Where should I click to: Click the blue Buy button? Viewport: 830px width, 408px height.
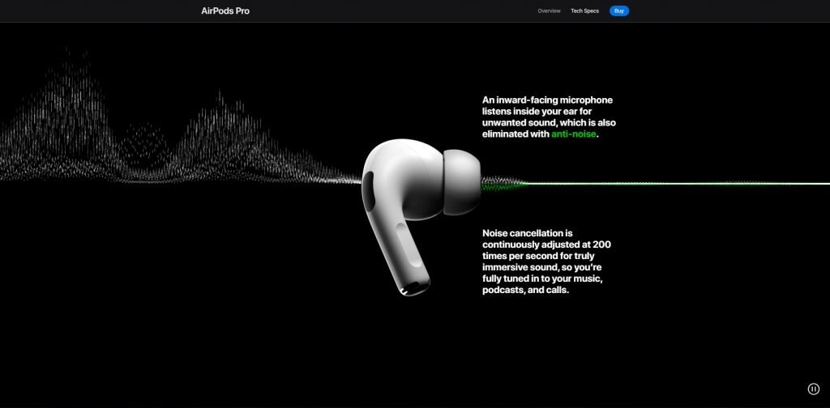coord(618,11)
